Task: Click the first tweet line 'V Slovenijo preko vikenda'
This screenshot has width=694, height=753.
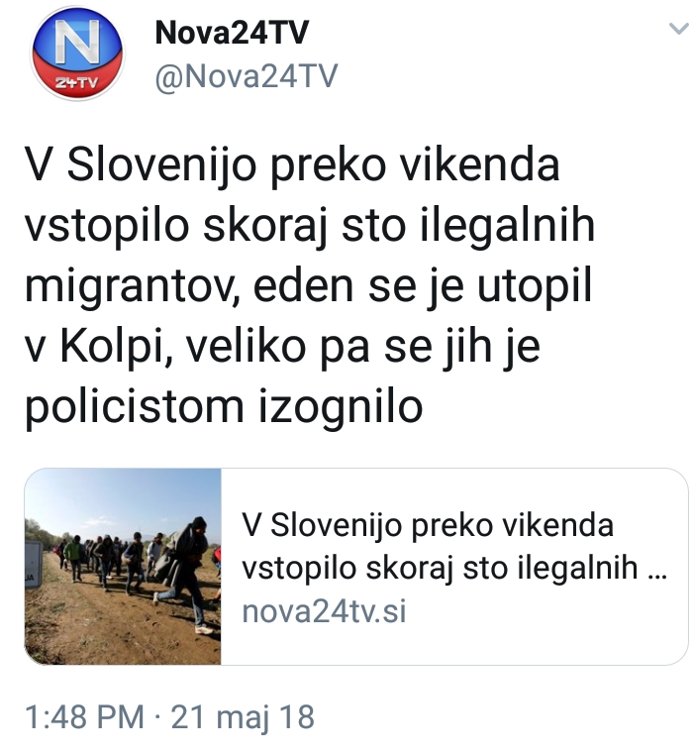Action: 292,165
